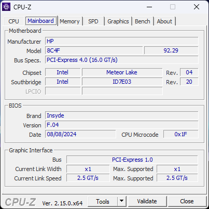Minimize the CPU-Z window

point(149,7)
